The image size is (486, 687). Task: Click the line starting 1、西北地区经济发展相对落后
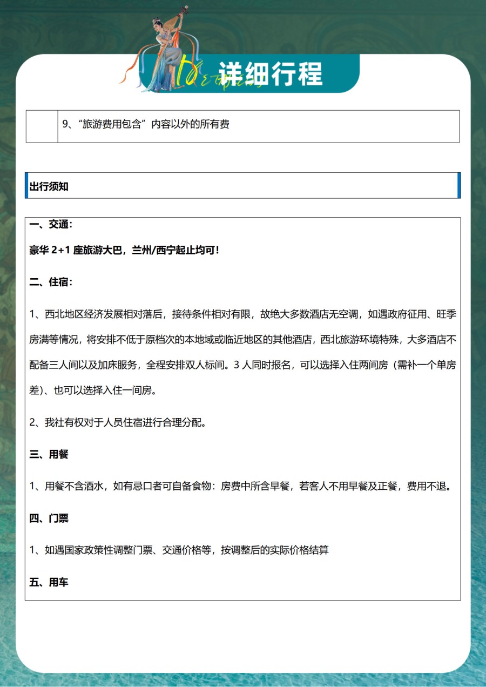click(x=243, y=314)
